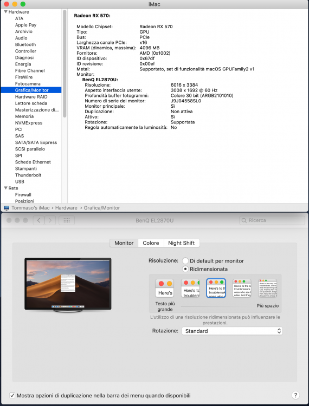
Task: Click the Radeon RX 570 heading
Action: click(x=92, y=16)
